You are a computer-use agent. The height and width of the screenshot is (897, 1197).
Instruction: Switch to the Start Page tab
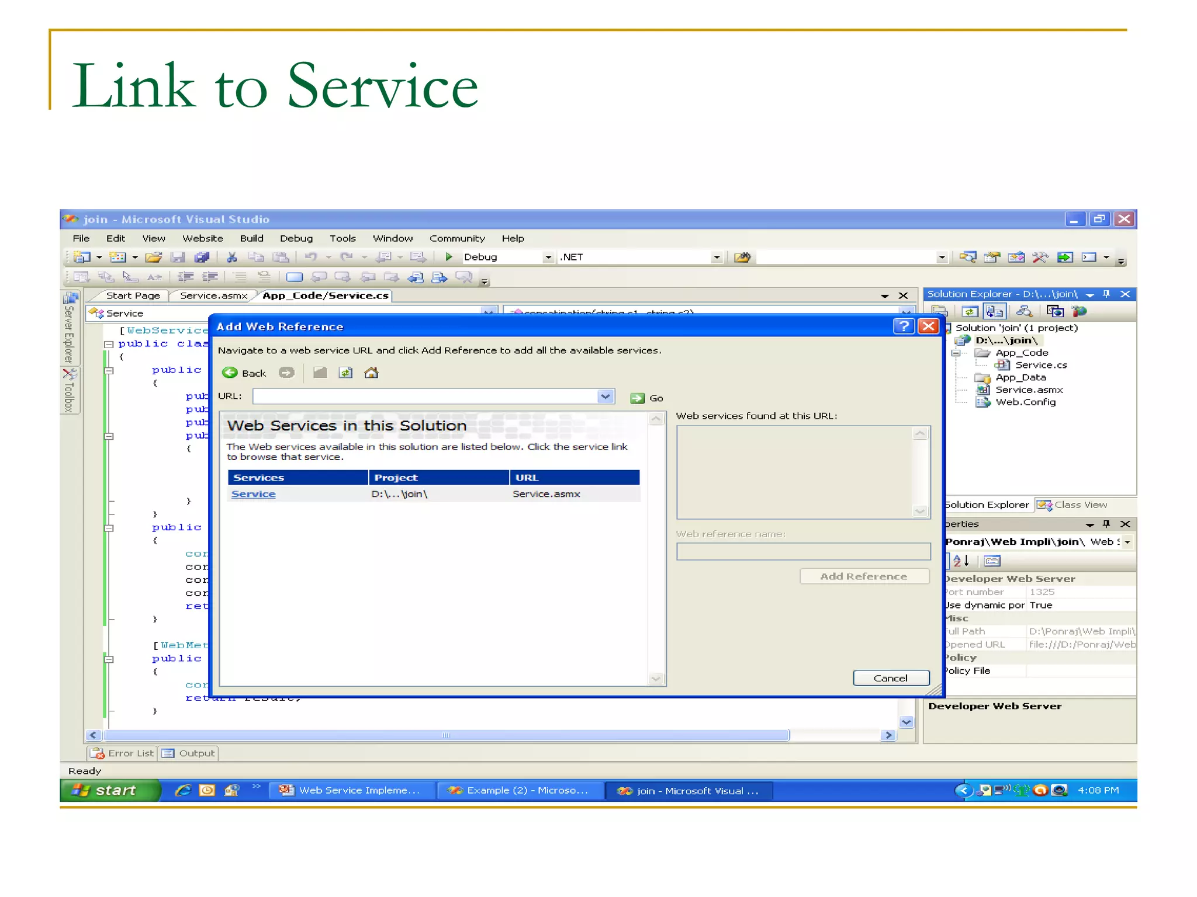133,295
